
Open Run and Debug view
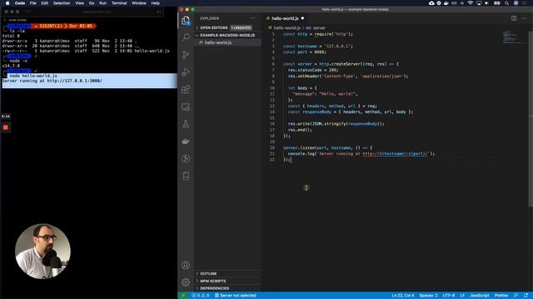point(186,72)
